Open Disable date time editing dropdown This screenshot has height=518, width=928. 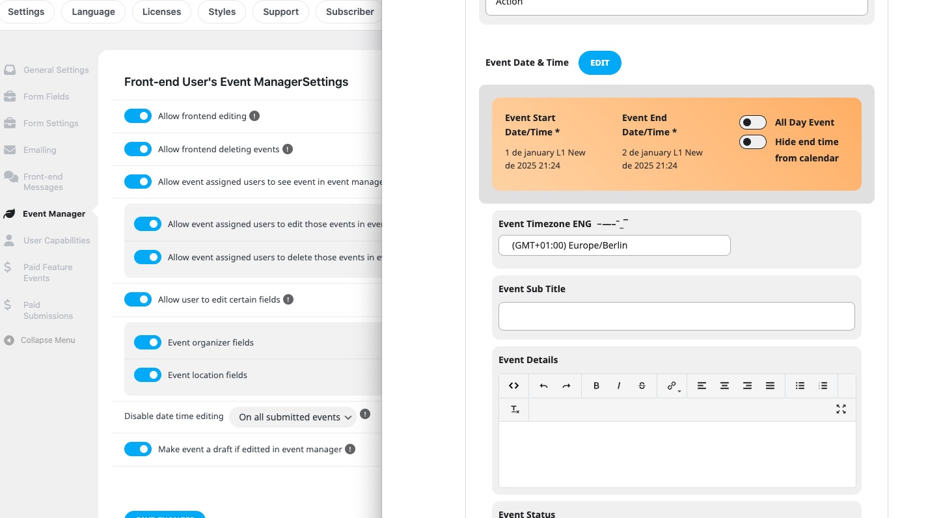tap(293, 417)
